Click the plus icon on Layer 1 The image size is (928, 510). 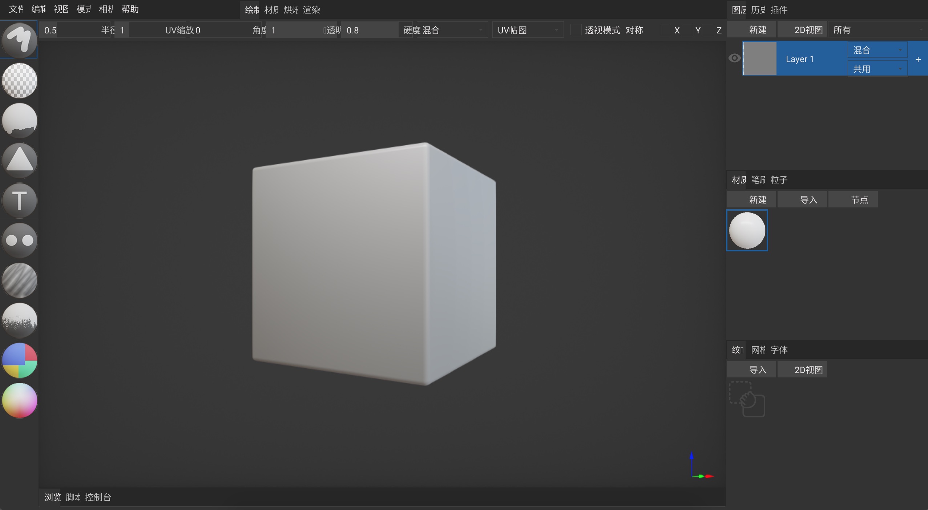point(918,59)
